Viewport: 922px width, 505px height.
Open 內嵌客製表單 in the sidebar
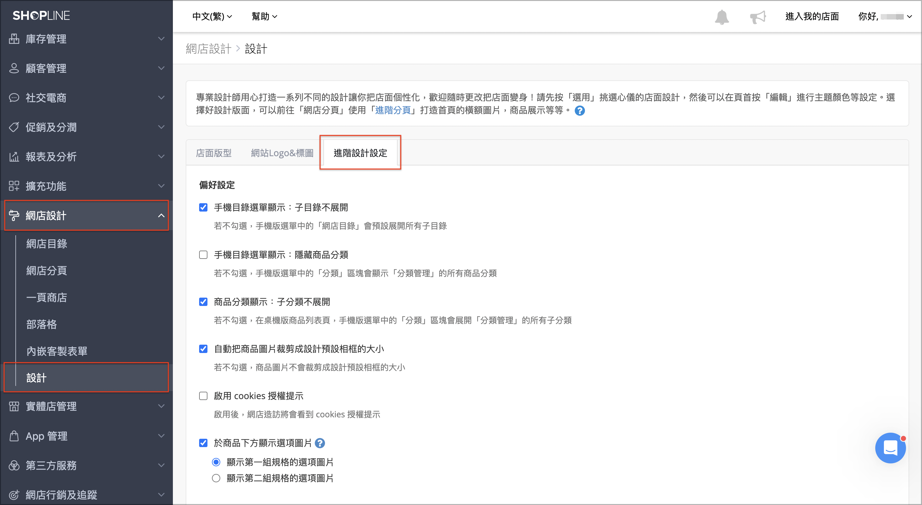[x=57, y=351]
